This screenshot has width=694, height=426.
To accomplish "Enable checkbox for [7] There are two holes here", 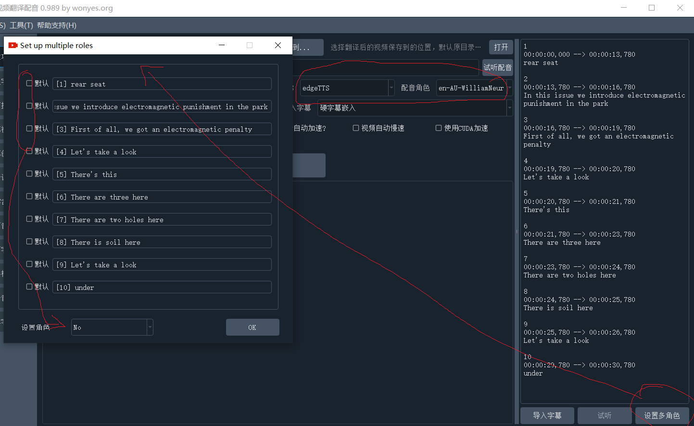I will click(x=29, y=219).
